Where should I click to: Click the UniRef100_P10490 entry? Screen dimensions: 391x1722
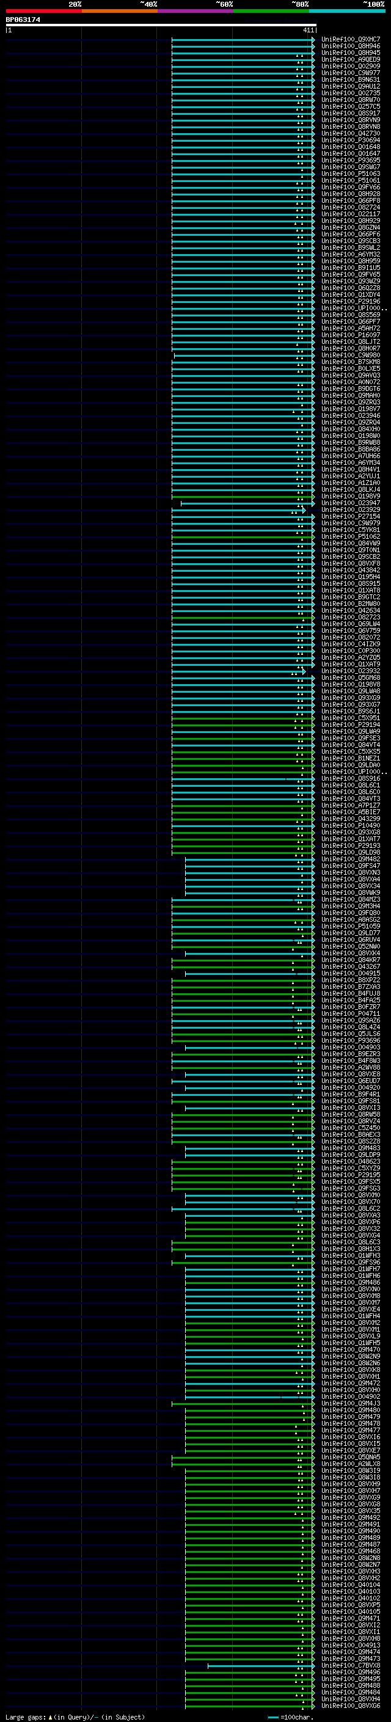coord(351,826)
